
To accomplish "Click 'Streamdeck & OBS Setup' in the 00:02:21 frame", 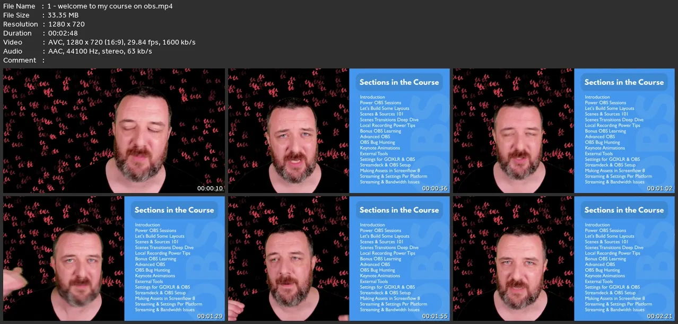I will pyautogui.click(x=610, y=293).
